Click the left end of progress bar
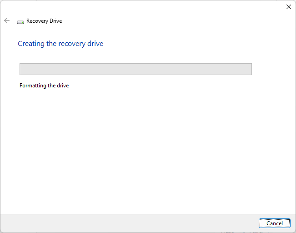Image resolution: width=296 pixels, height=233 pixels. click(22, 69)
